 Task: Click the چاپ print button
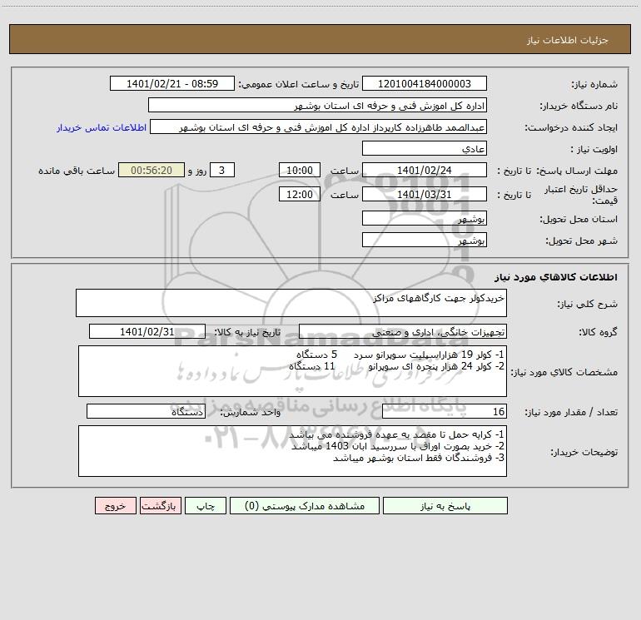tap(206, 506)
